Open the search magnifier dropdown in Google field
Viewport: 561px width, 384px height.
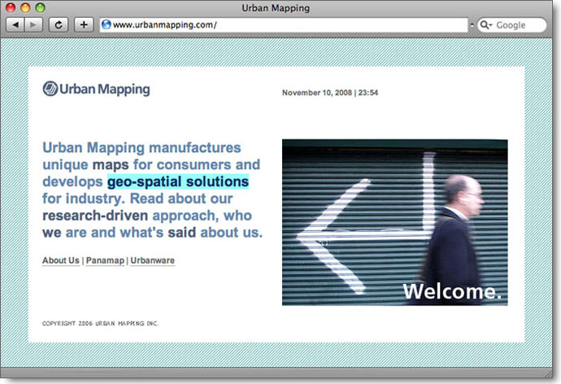tap(486, 24)
